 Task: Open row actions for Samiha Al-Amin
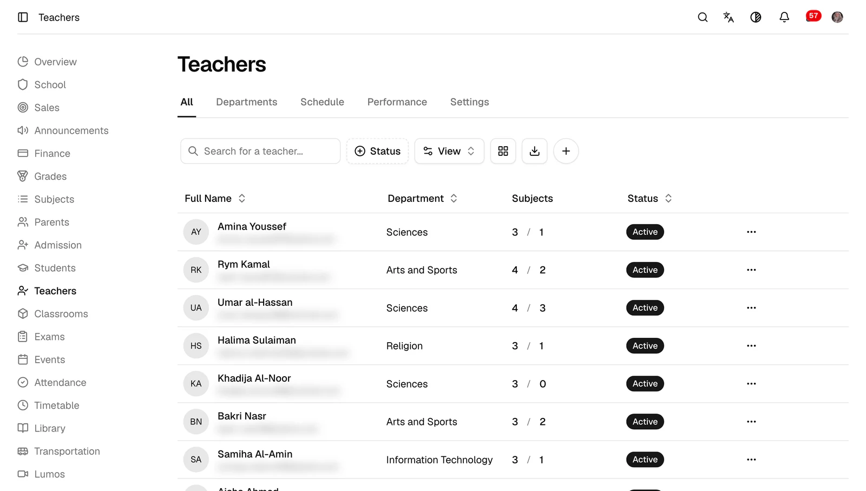coord(751,459)
